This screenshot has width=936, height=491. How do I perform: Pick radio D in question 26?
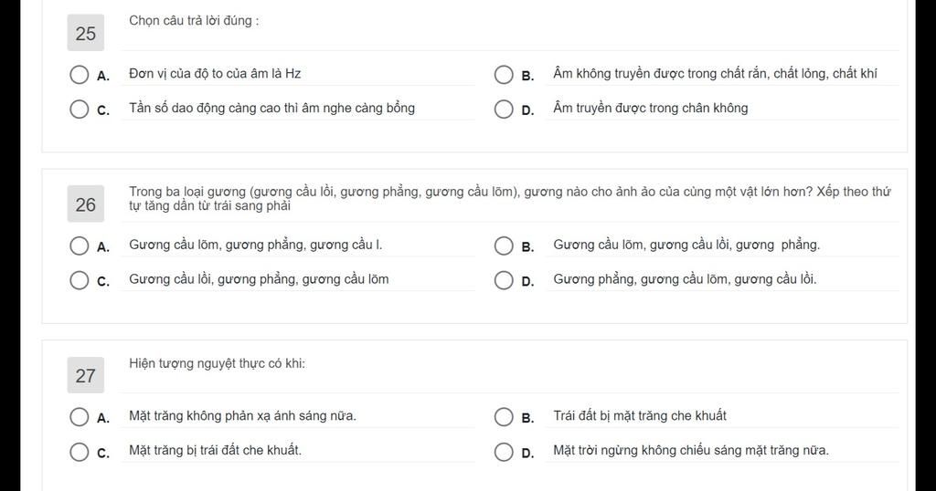pyautogui.click(x=504, y=280)
